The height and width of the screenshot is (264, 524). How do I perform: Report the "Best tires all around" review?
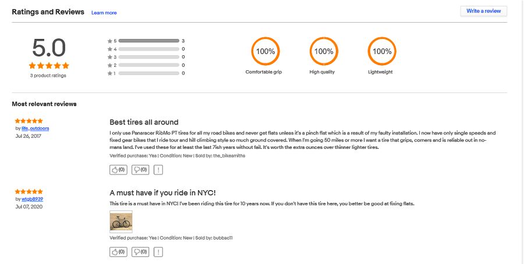pyautogui.click(x=158, y=170)
